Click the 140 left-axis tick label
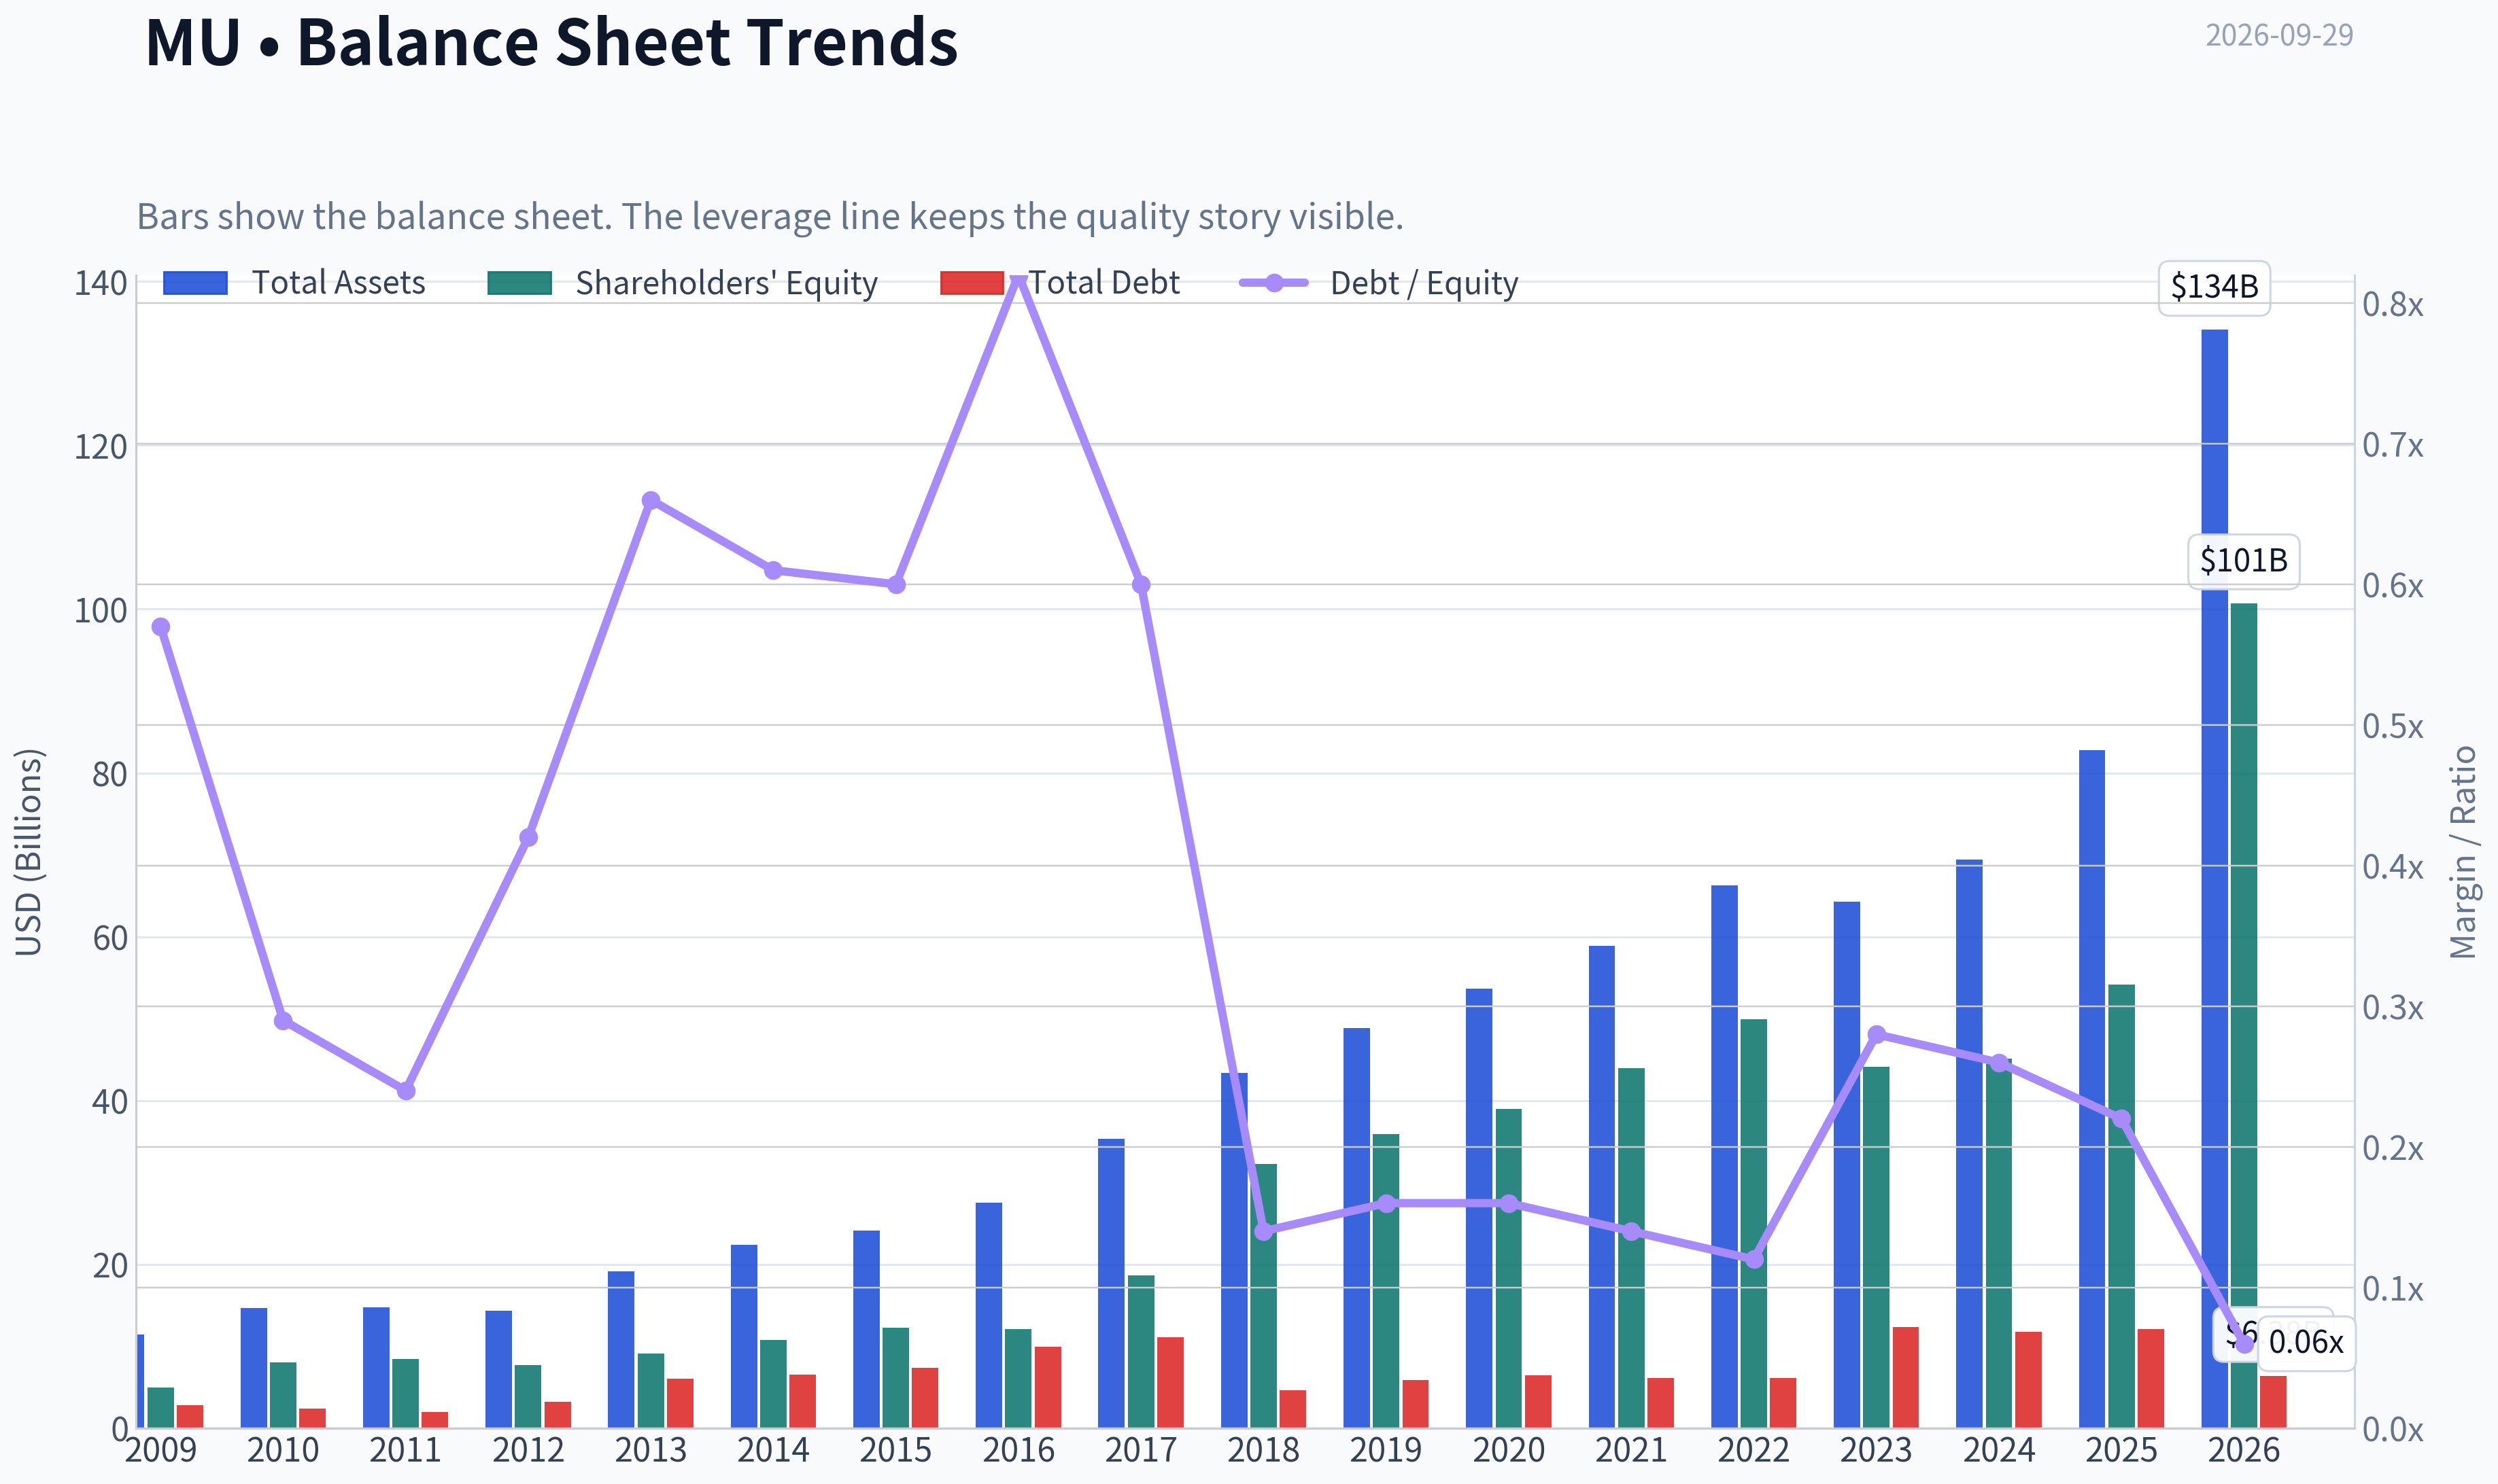The width and height of the screenshot is (2498, 1484). 101,284
